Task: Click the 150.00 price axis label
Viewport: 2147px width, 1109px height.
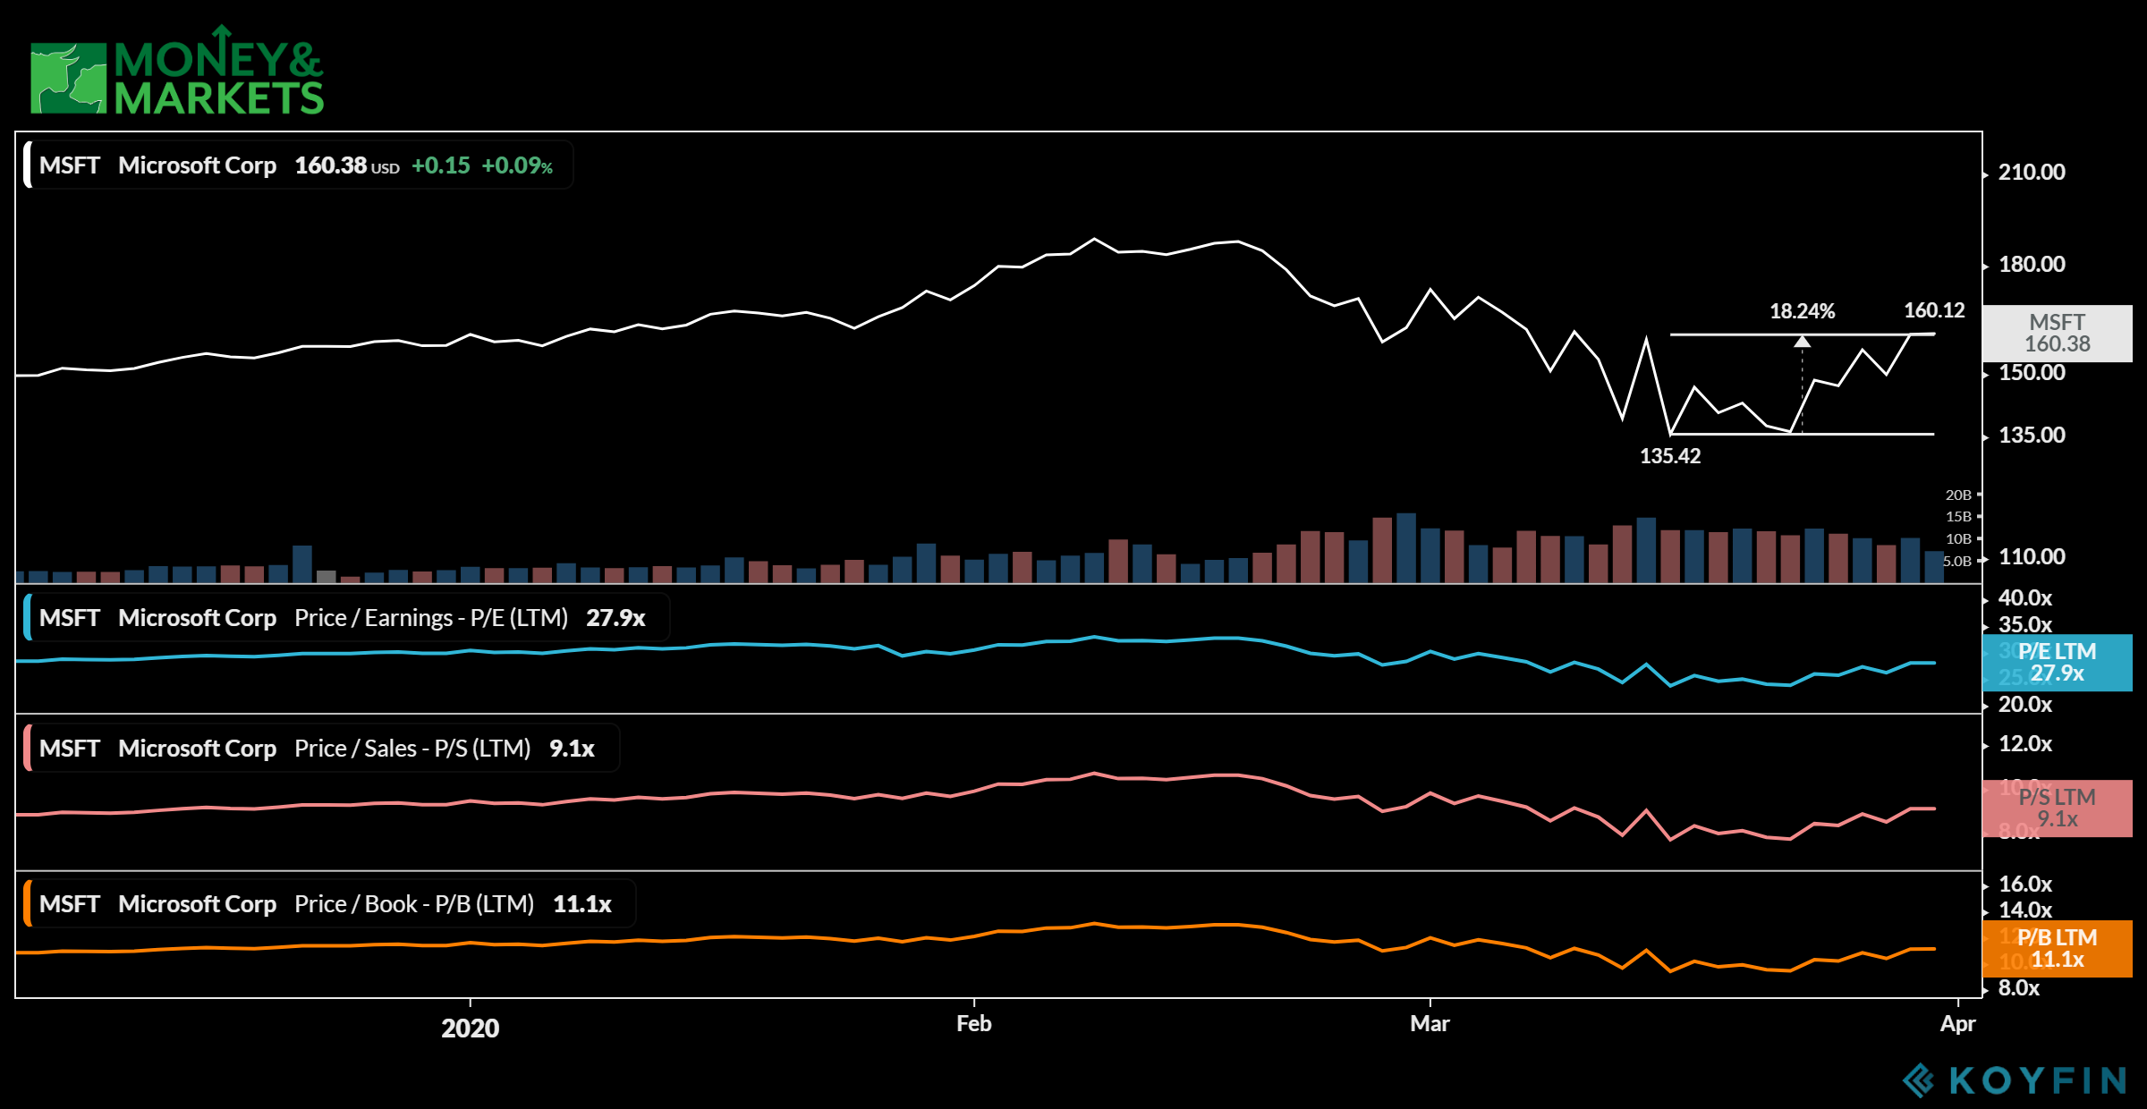Action: click(2032, 373)
